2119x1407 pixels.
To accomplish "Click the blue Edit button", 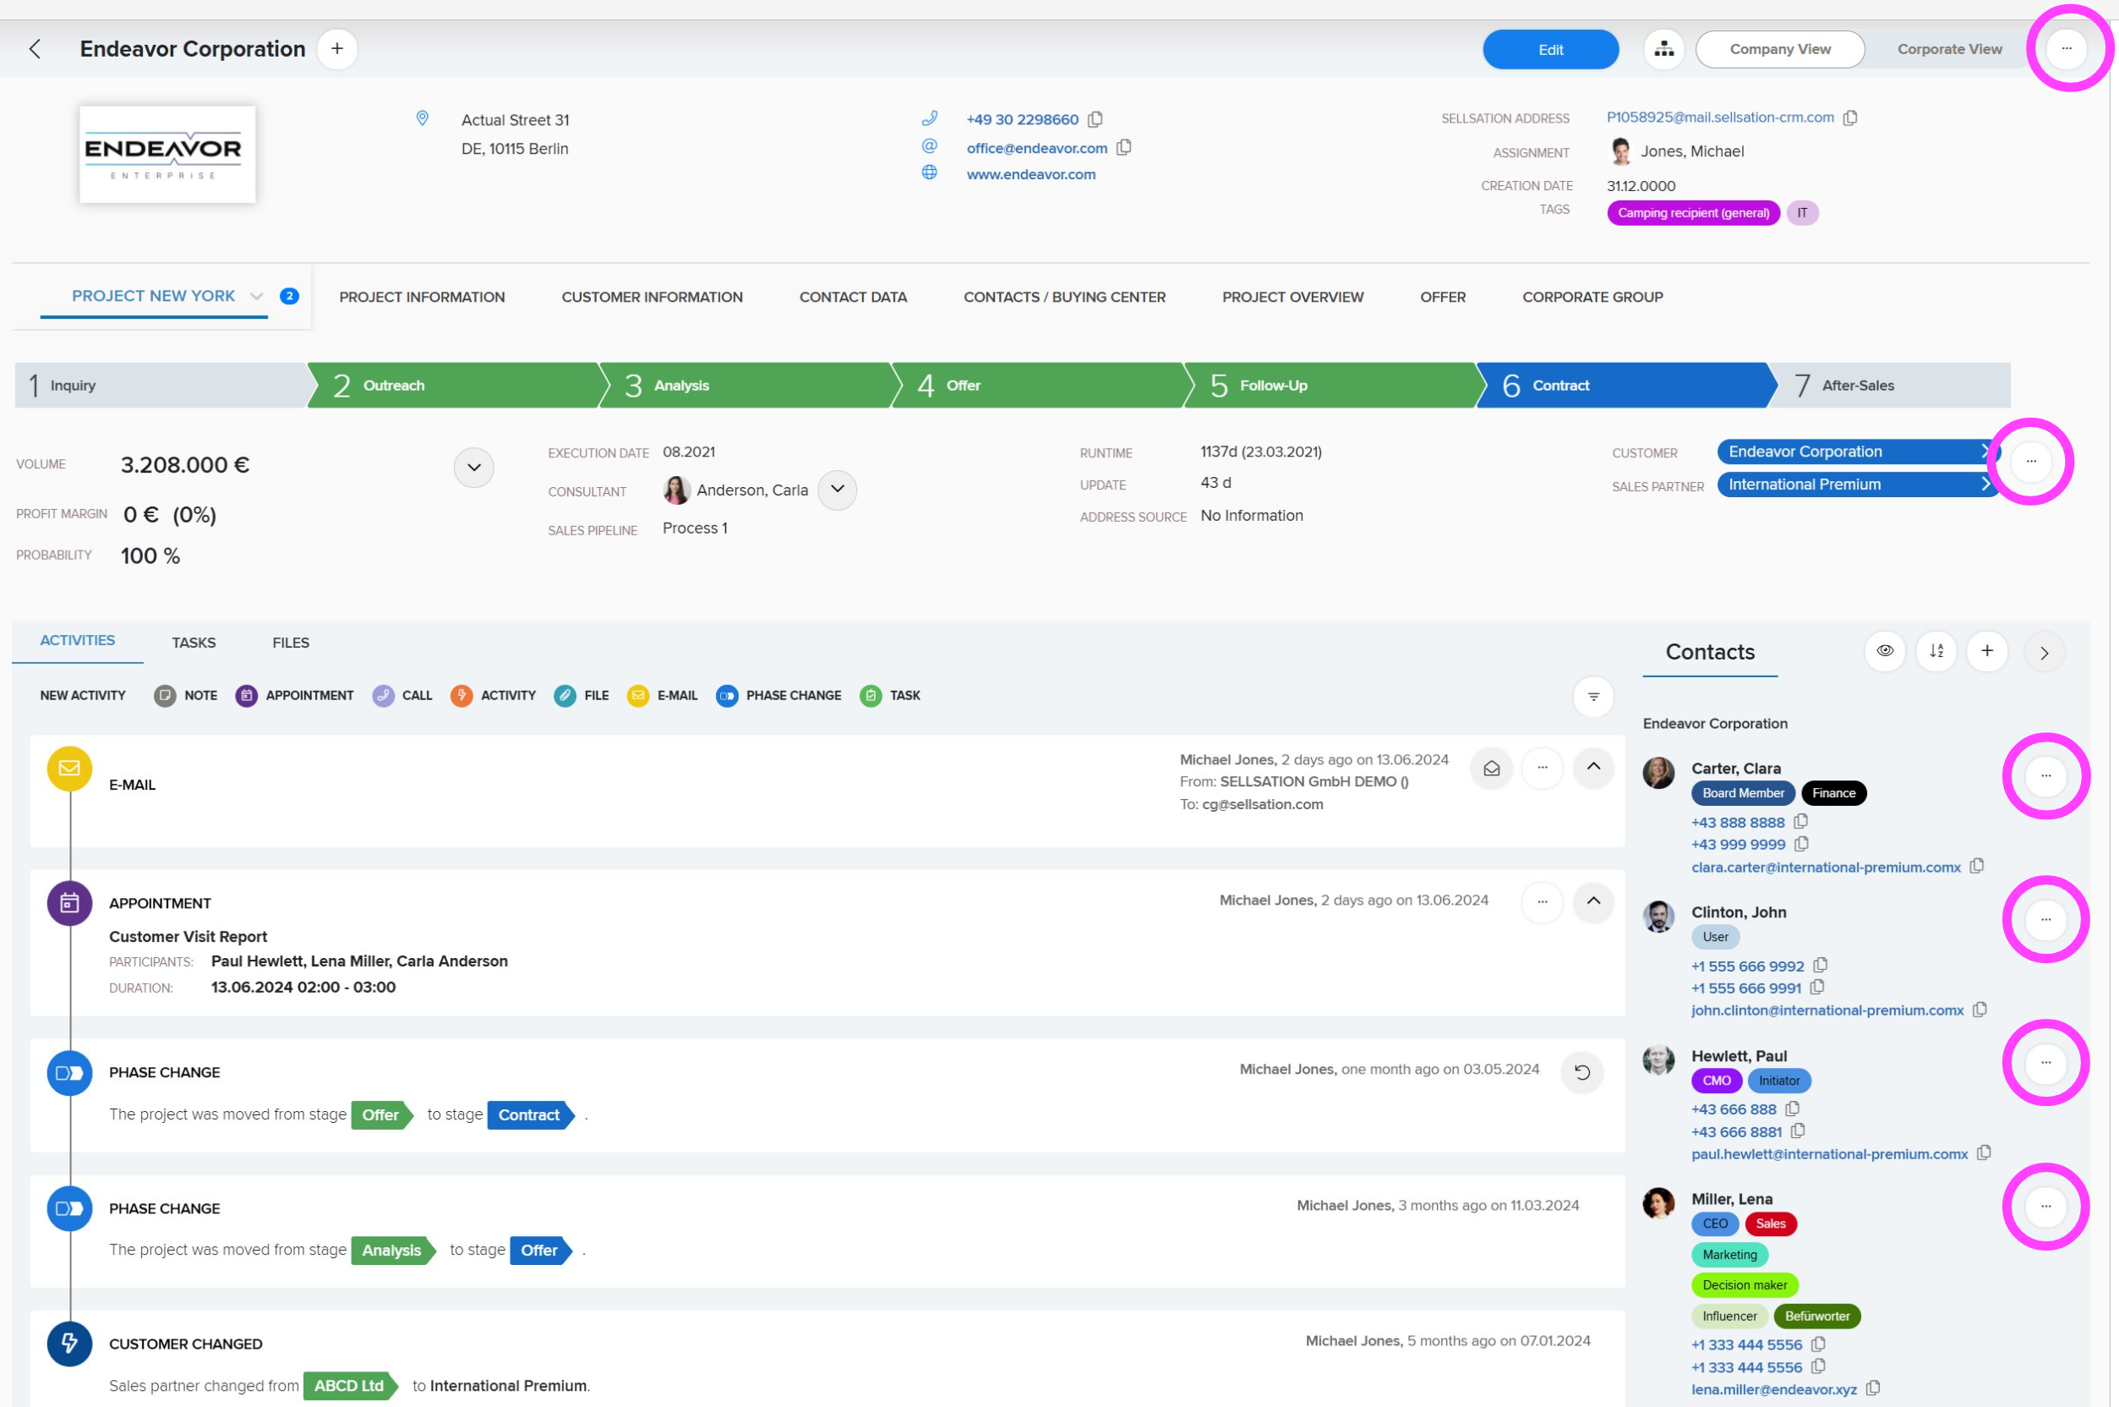I will coord(1550,49).
